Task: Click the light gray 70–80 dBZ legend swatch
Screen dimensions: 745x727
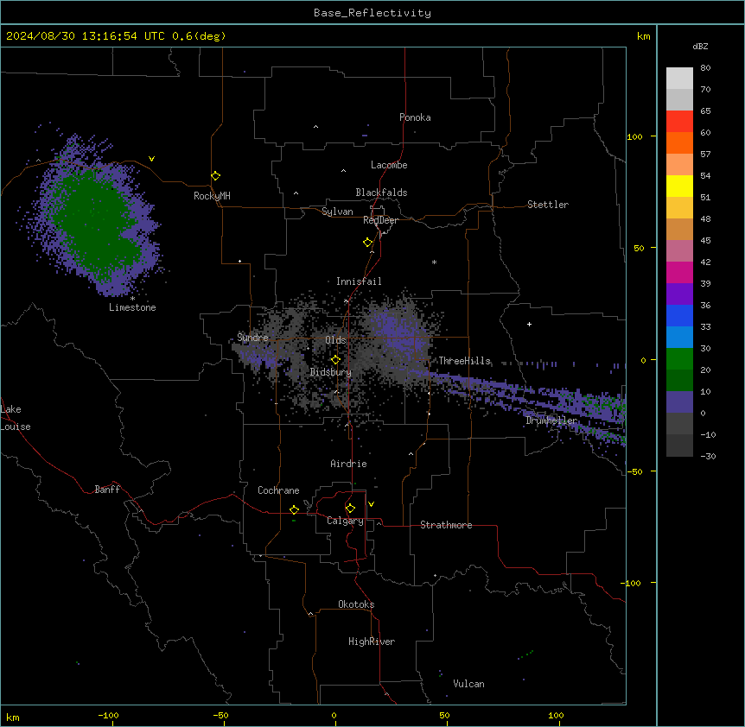Action: click(679, 79)
